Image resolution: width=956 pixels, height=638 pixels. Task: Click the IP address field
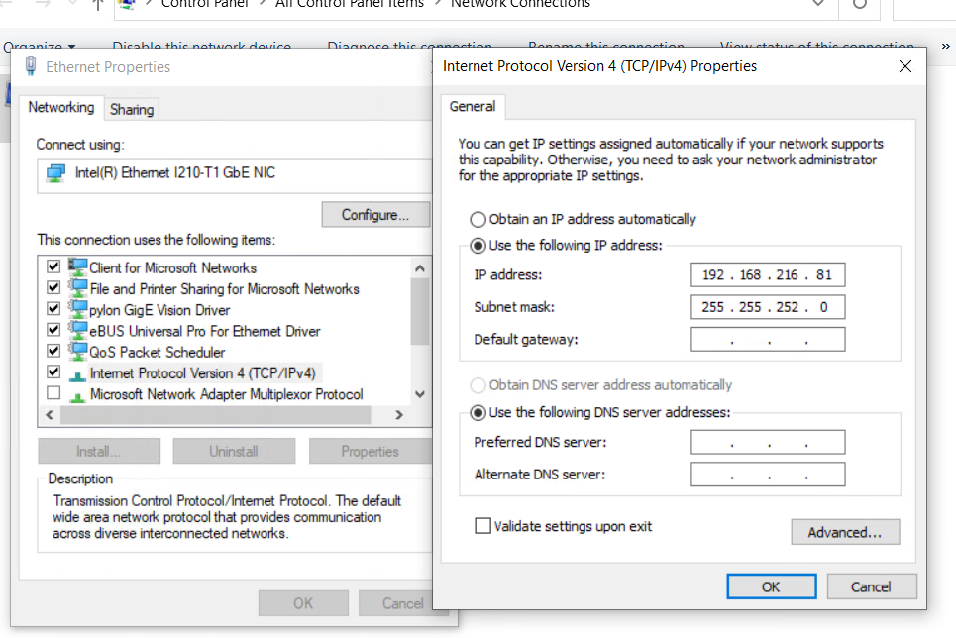tap(768, 275)
